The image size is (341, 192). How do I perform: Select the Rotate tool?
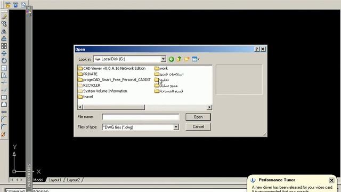click(x=4, y=60)
